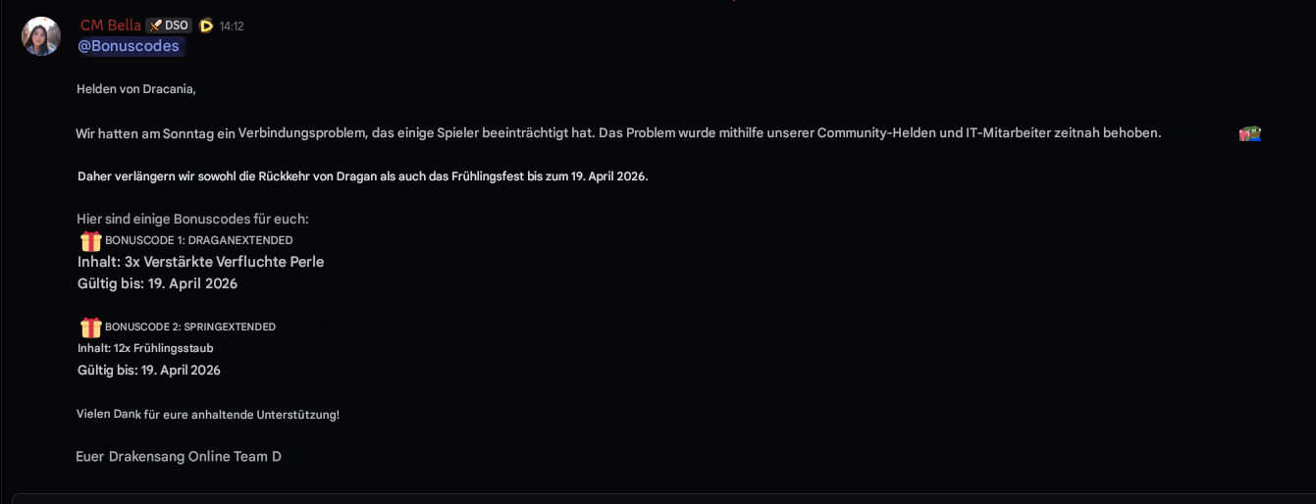Image resolution: width=1316 pixels, height=504 pixels.
Task: Click the '12x Frühlingsstaub' content line
Action: click(x=145, y=348)
